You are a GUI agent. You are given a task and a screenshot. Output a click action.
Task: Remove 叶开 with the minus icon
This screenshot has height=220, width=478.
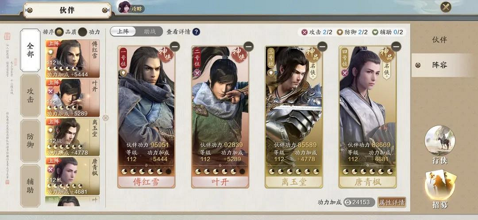[x=248, y=46]
